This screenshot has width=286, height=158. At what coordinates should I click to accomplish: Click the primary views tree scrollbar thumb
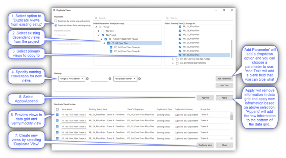(x=231, y=48)
